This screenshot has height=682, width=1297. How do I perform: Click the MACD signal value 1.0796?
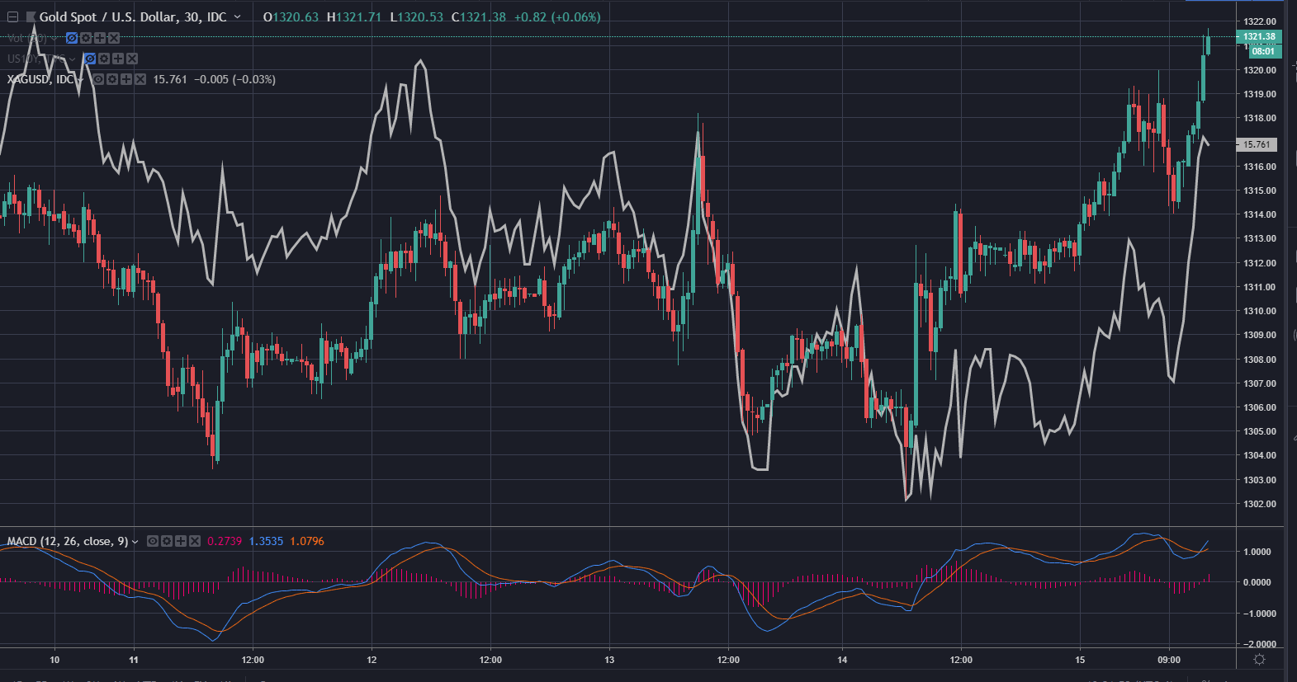(307, 541)
